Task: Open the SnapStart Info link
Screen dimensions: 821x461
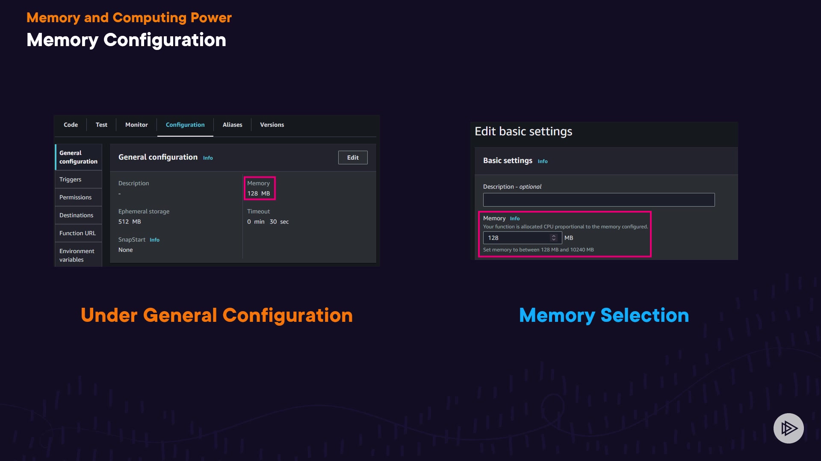Action: tap(154, 240)
